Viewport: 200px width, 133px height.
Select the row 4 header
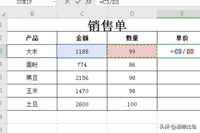(3, 65)
